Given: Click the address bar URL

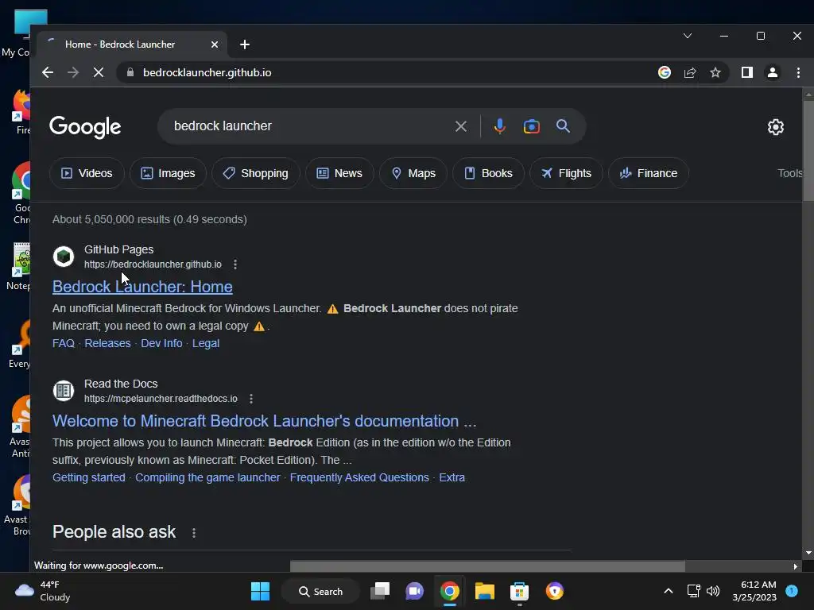Looking at the screenshot, I should [207, 72].
